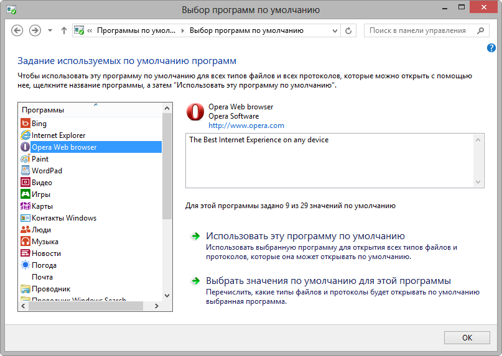This screenshot has width=502, height=356.
Task: Select Контакты Windows list entry
Action: coord(64,218)
